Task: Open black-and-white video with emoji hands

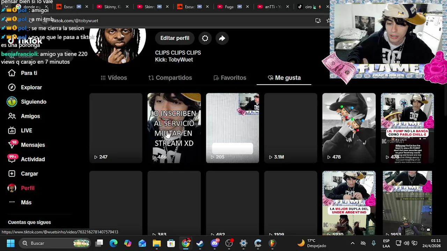Action: click(x=349, y=128)
